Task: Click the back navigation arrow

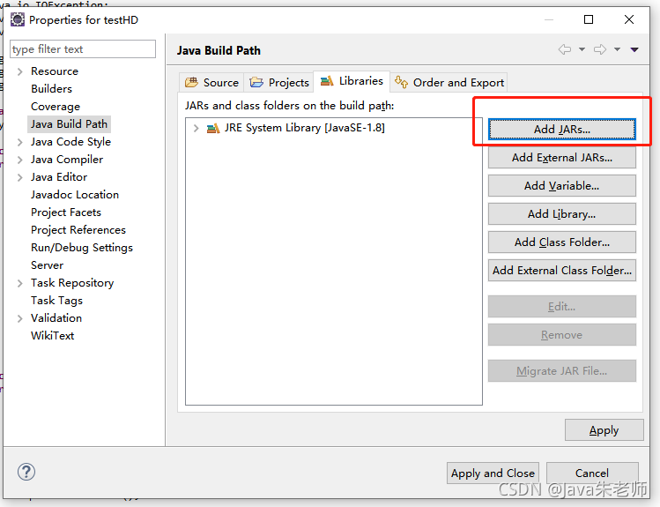Action: (x=565, y=49)
